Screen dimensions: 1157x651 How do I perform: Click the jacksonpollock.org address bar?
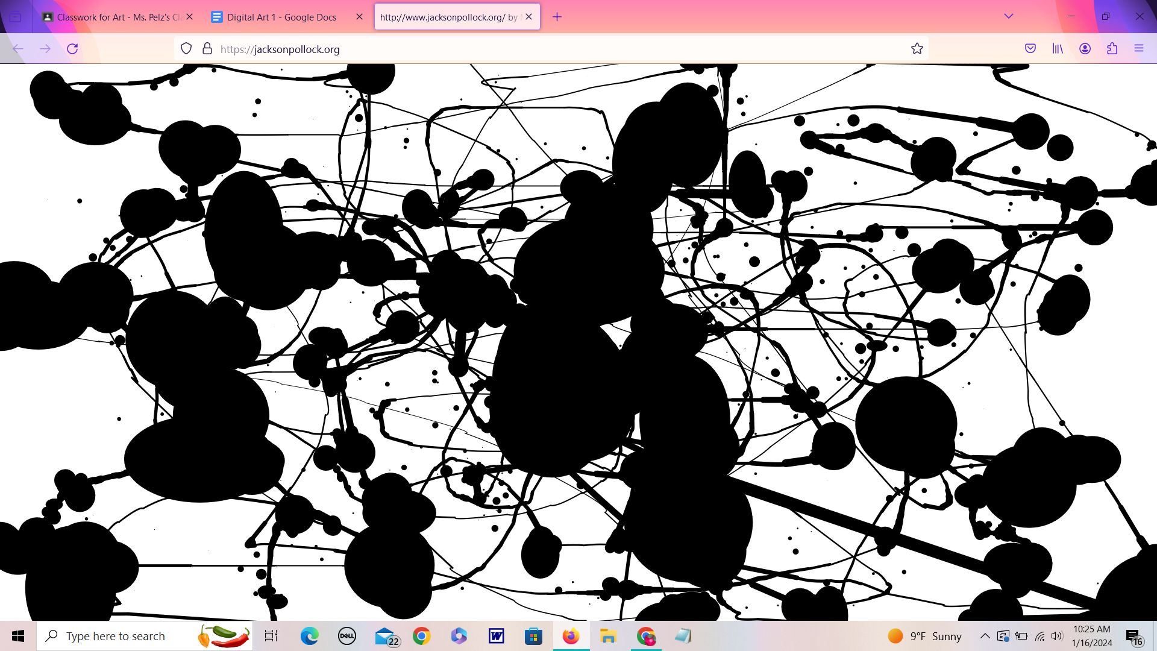click(x=542, y=49)
